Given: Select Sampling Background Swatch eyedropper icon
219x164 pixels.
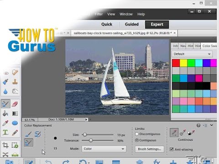Looking at the screenshot, I should click(191, 133).
